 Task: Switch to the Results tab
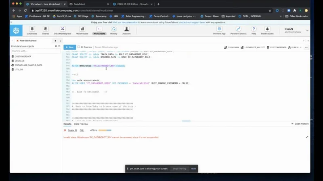pos(67,124)
